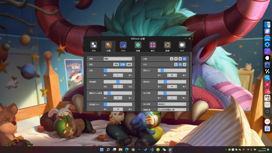
Task: Set dock layer to 顶层
Action: click(116, 64)
